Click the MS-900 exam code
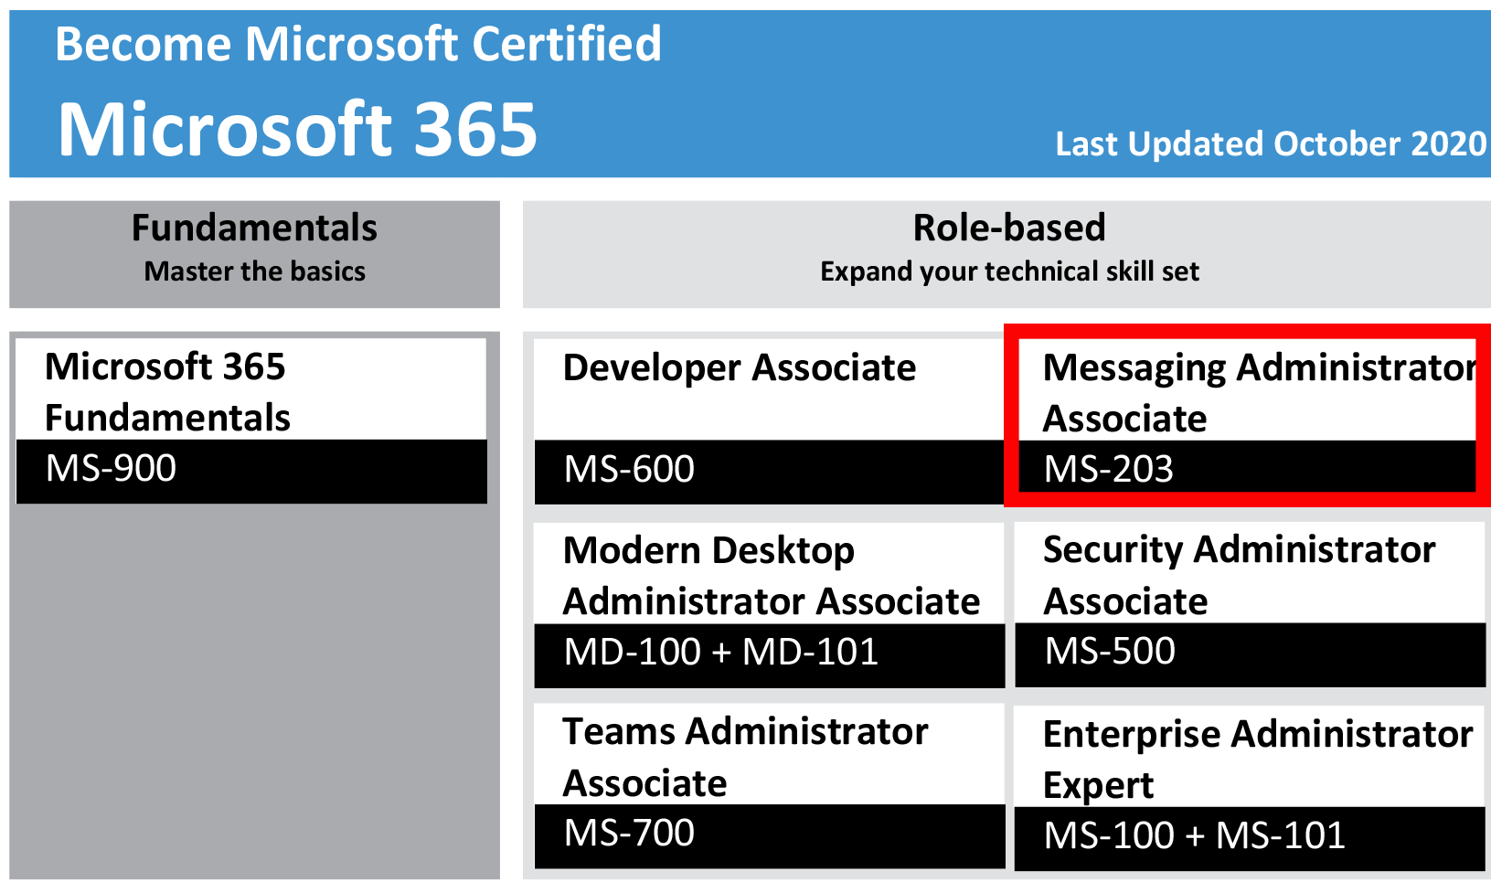This screenshot has height=882, width=1491. pos(111,468)
